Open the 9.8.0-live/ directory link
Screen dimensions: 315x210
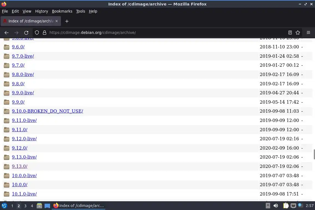click(23, 74)
